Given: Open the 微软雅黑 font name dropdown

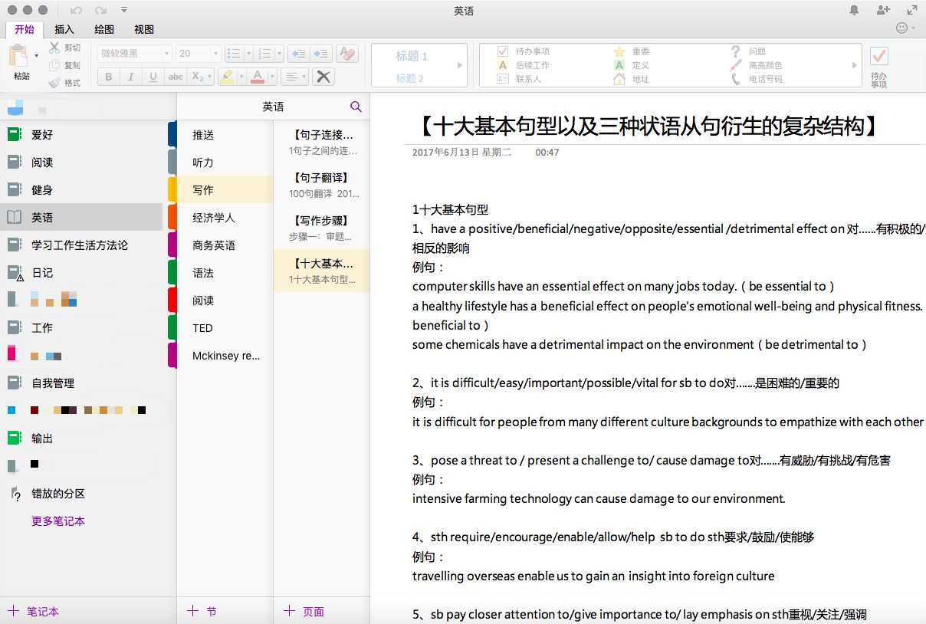Looking at the screenshot, I should [134, 54].
